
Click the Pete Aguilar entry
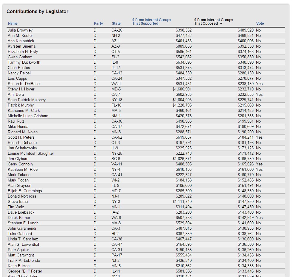18,250
